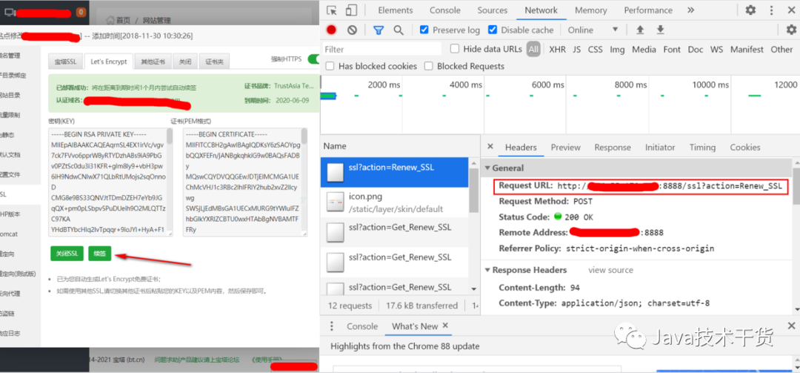Click the private key textarea
800x373 pixels.
pyautogui.click(x=110, y=182)
